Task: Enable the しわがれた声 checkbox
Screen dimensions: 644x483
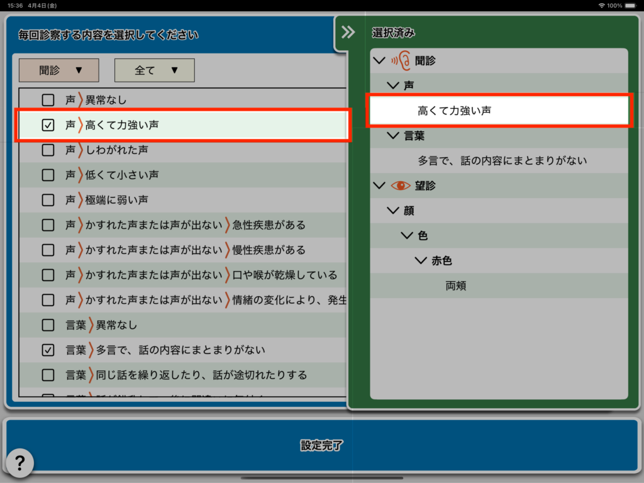Action: pyautogui.click(x=48, y=150)
